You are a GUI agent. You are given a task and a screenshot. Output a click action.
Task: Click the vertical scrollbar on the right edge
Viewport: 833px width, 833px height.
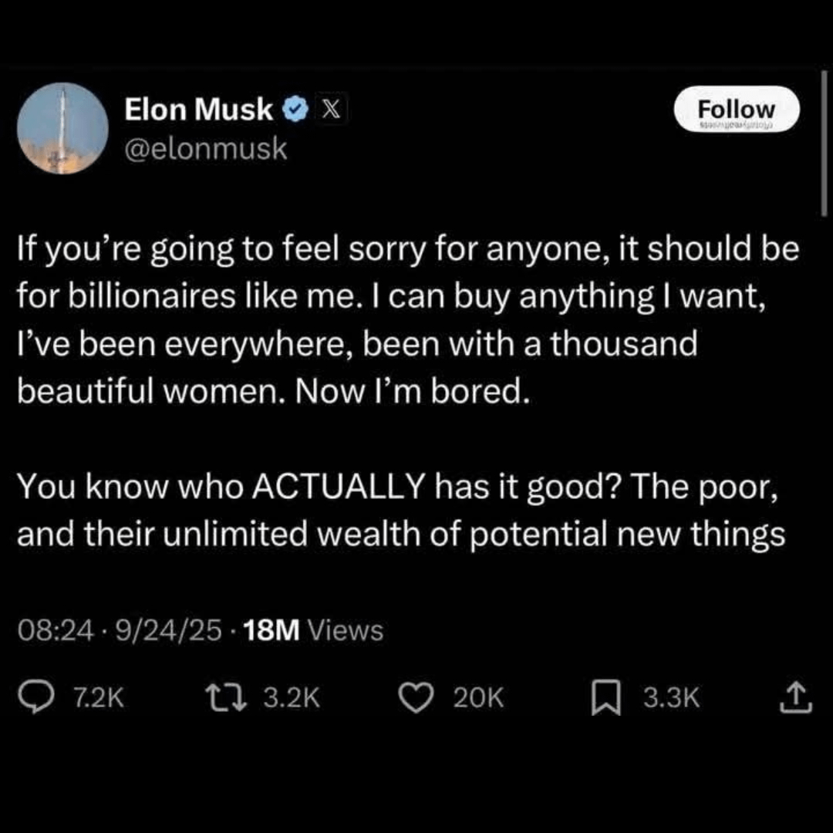(x=824, y=139)
